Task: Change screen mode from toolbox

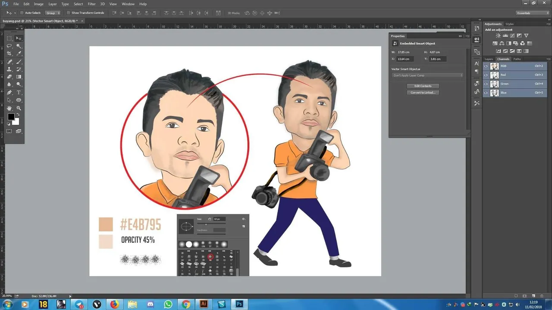Action: 19,131
